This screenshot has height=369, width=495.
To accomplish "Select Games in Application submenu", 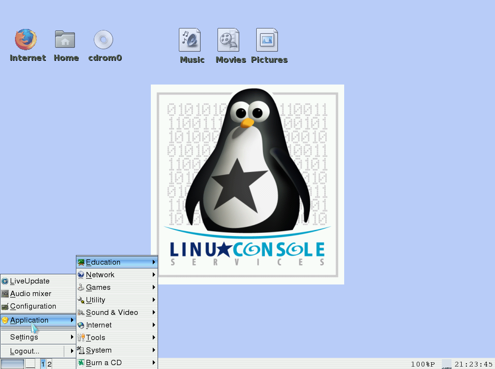I will (x=117, y=287).
